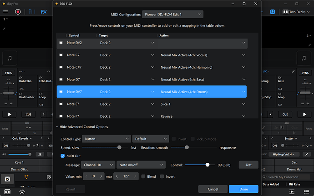
Task: Uncheck the MIDI Out checkbox
Action: pos(63,156)
